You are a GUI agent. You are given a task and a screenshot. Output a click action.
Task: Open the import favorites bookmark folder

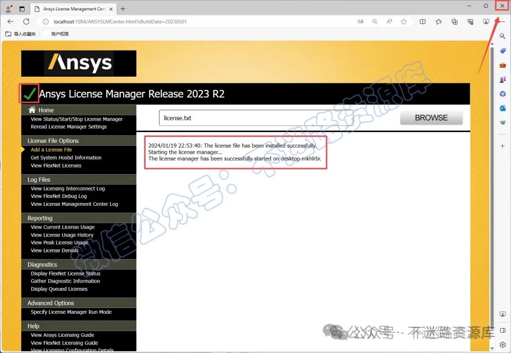tap(20, 34)
